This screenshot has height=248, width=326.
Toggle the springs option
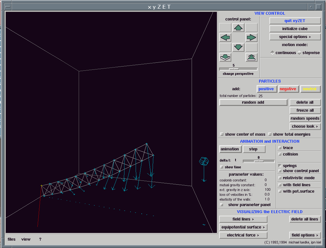(280, 166)
